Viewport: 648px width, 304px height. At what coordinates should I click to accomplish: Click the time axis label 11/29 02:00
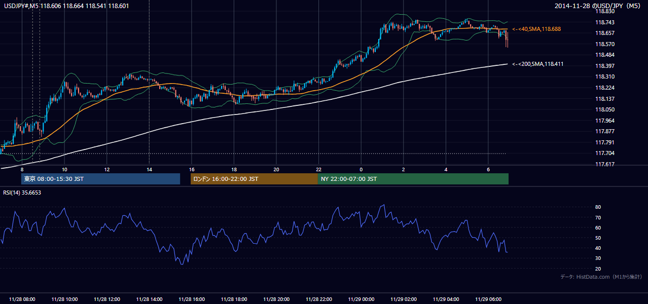pos(403,299)
